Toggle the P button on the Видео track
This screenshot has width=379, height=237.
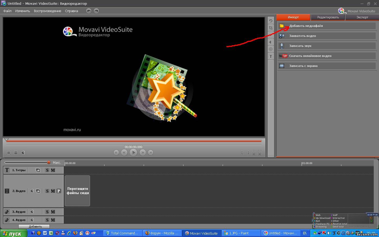point(59,191)
